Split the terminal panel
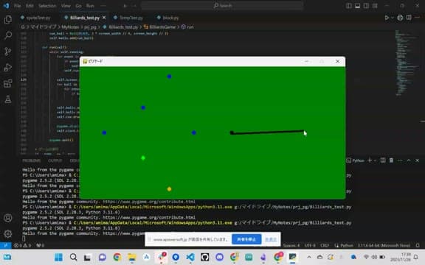 (x=383, y=160)
